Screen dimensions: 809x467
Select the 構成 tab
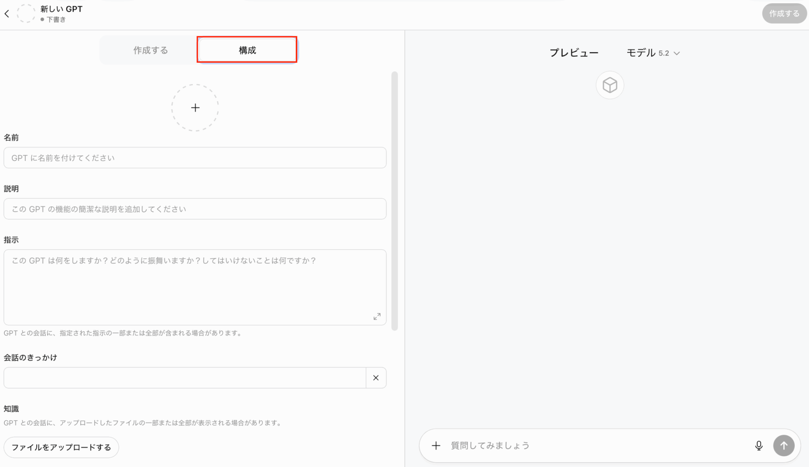point(247,50)
